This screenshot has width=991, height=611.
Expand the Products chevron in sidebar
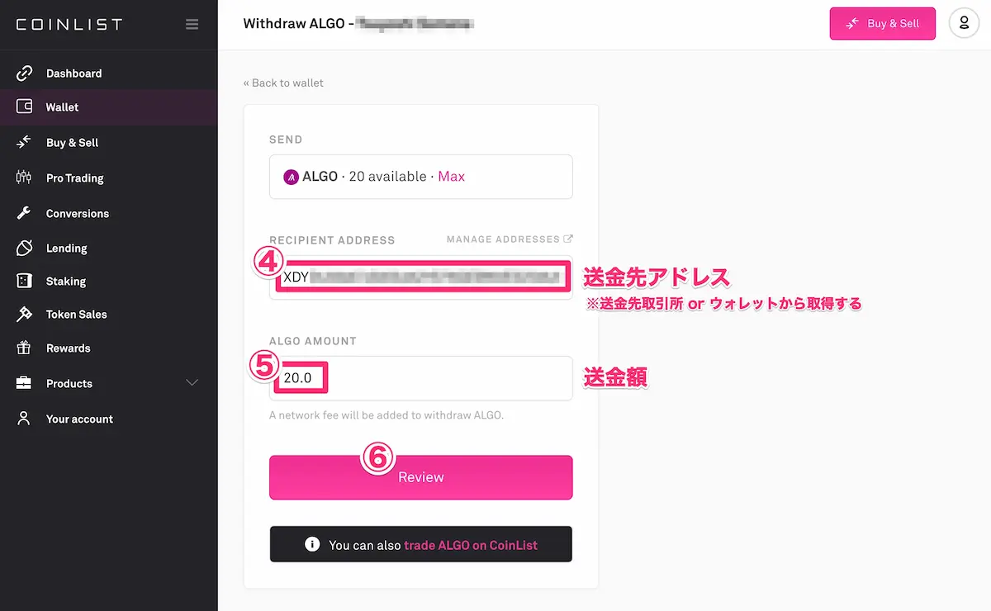point(192,383)
